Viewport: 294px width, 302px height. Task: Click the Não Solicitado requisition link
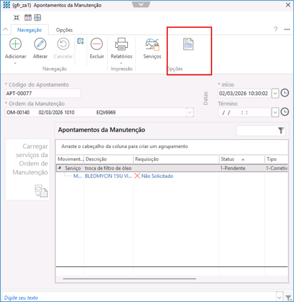coord(157,176)
